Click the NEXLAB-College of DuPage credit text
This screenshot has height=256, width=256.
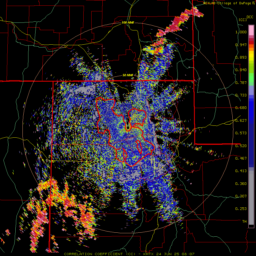[227, 3]
